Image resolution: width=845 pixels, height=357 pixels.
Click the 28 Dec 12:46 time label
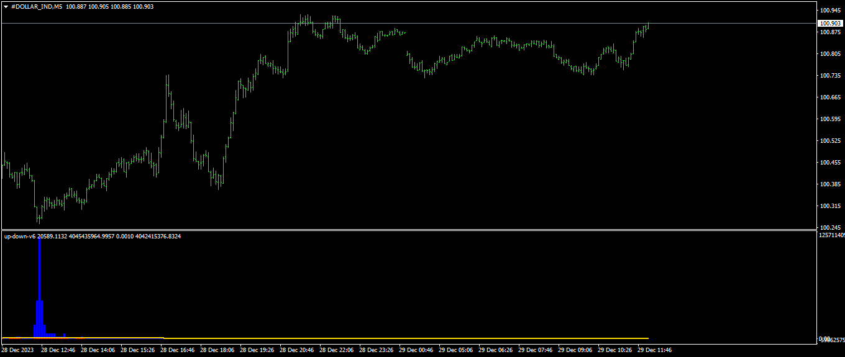click(x=58, y=350)
